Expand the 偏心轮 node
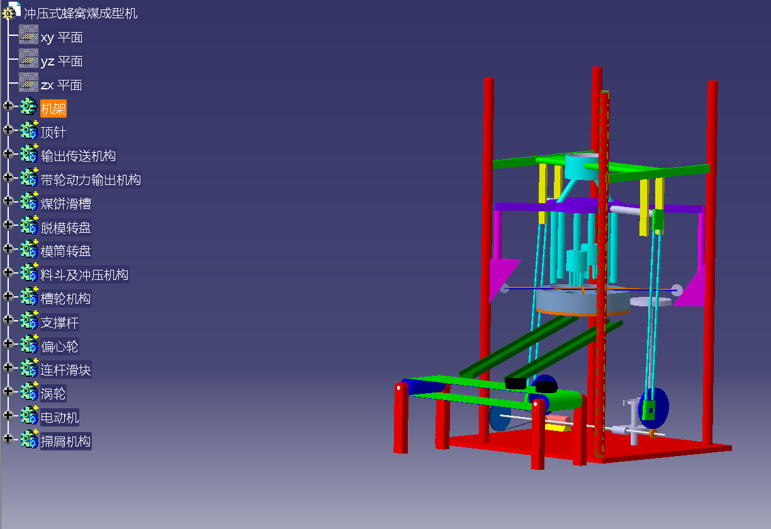This screenshot has width=771, height=529. point(8,343)
